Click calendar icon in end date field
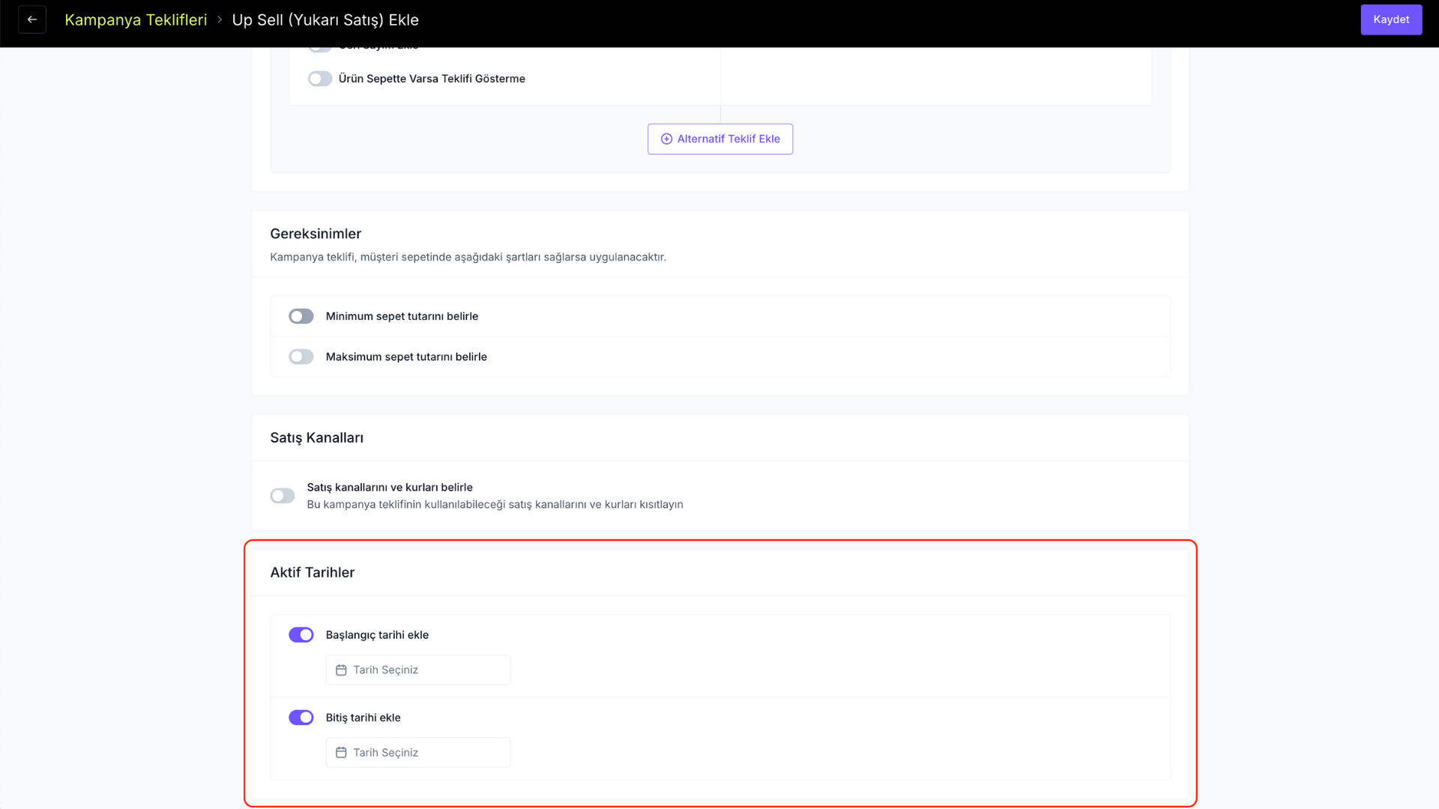The image size is (1439, 809). pyautogui.click(x=341, y=752)
